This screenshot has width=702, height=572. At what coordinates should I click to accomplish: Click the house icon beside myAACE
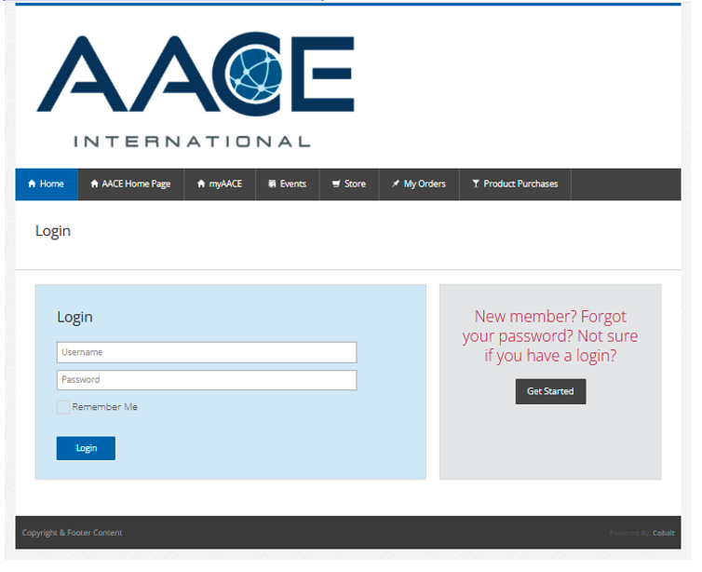(201, 184)
